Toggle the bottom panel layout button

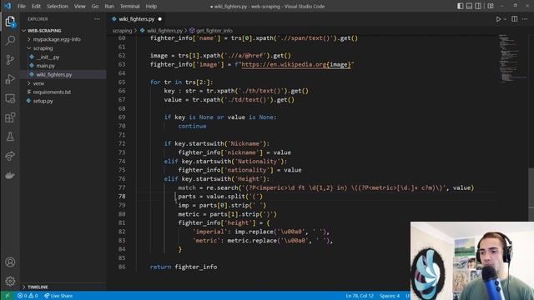point(469,6)
